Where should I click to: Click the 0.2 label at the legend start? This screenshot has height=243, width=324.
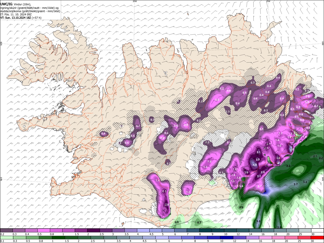coord(2,234)
